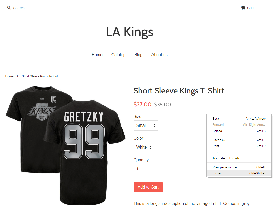Go to the Home navigation tab
275x209 pixels.
click(97, 55)
